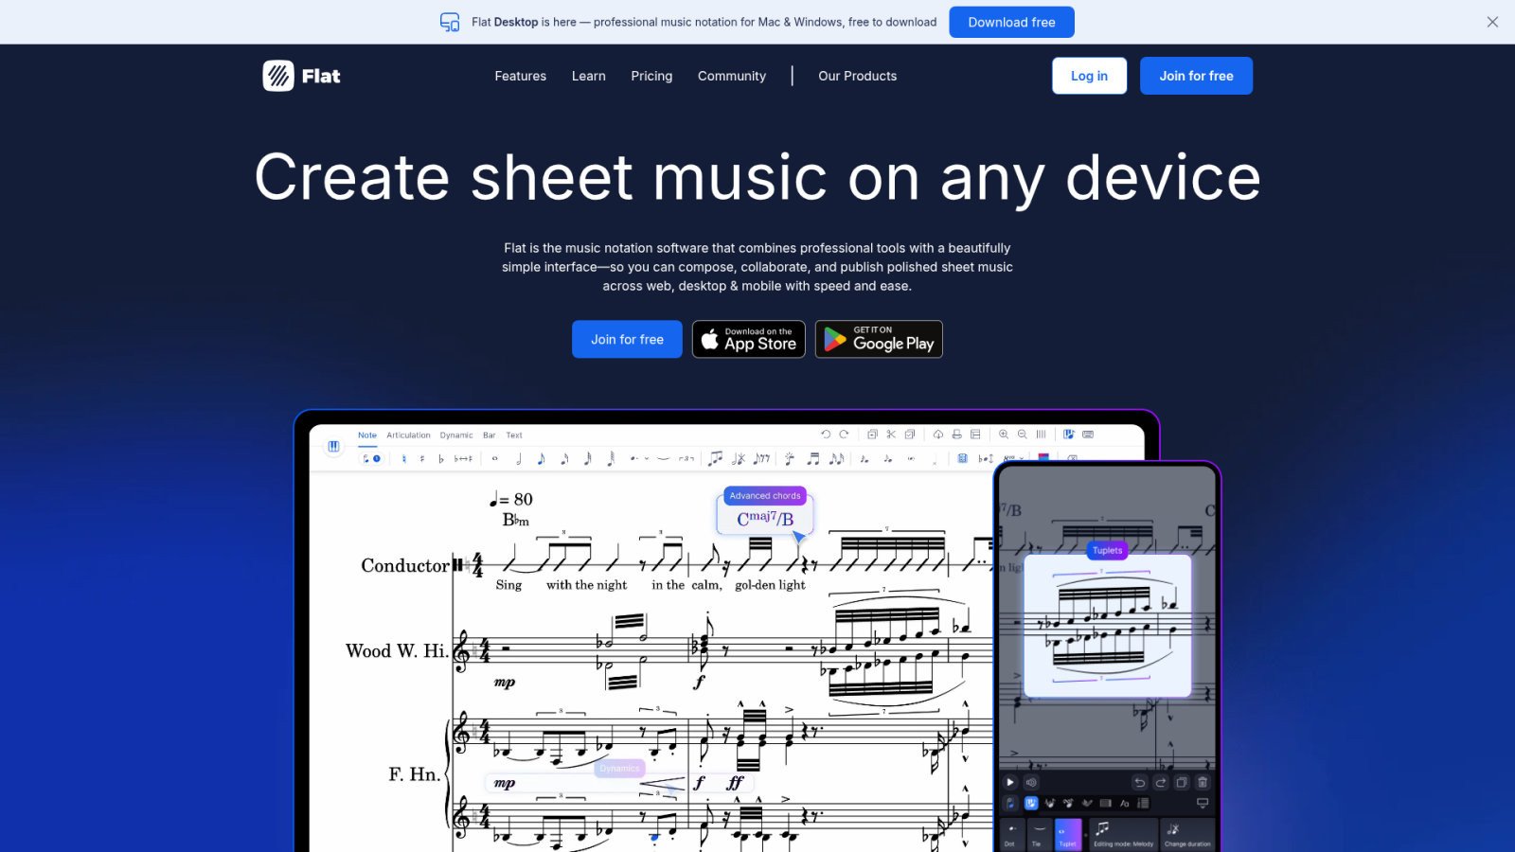This screenshot has height=852, width=1515.
Task: Click the Editing mode: Melody button
Action: [x=1123, y=835]
